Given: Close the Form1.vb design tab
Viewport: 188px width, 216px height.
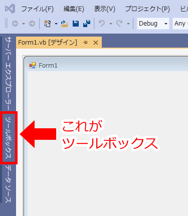Looking at the screenshot, I should [96, 43].
